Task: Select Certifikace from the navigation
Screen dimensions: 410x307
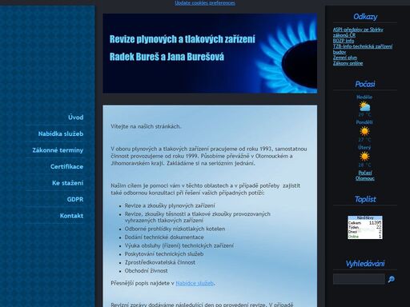Action: point(66,166)
